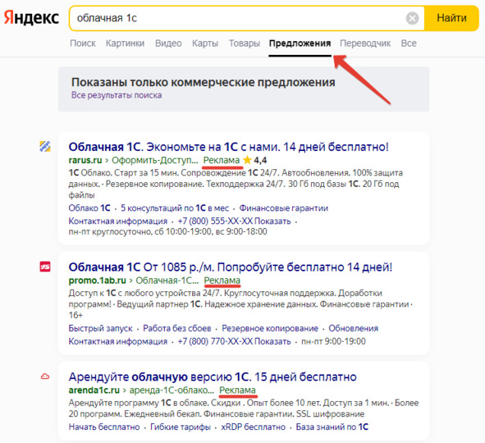Click the Оформить-Доступ… breadcrumb link
485x443 pixels.
click(154, 160)
